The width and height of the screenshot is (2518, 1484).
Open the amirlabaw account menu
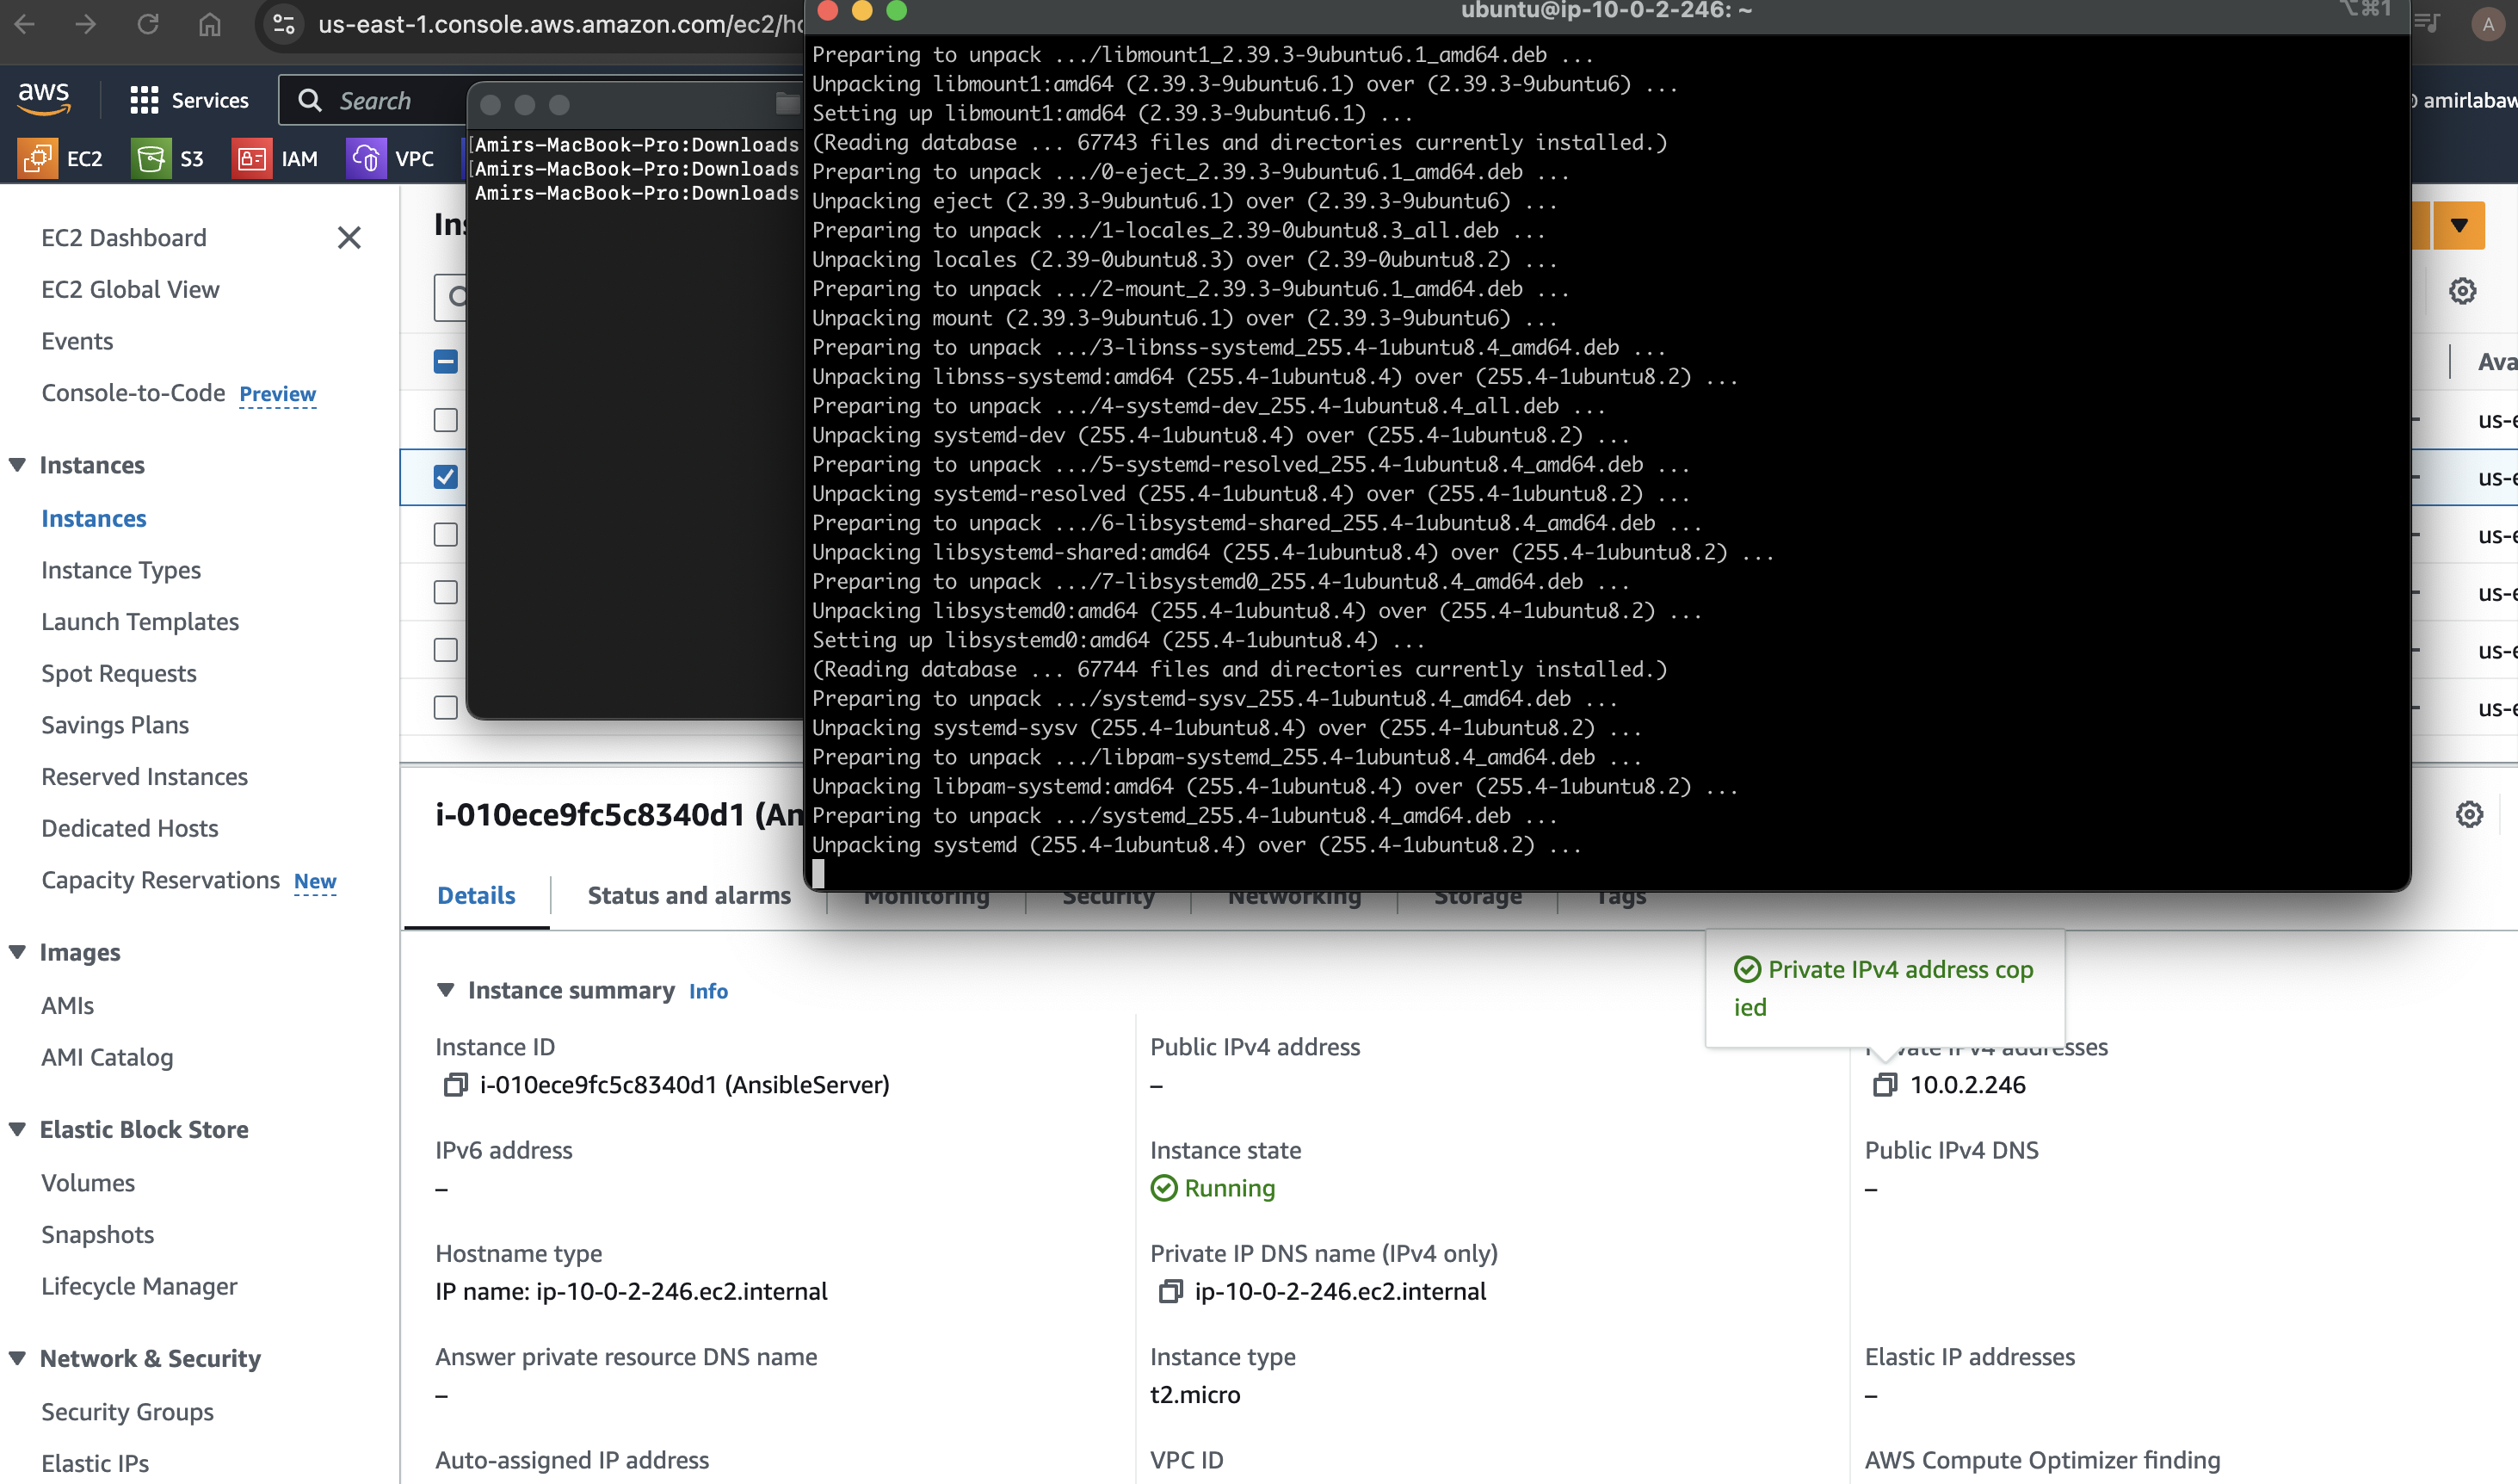click(x=2465, y=100)
